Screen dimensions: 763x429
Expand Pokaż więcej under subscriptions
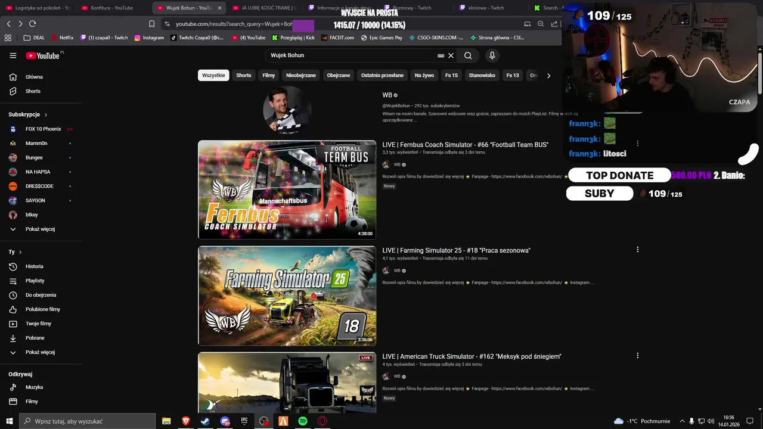41,229
